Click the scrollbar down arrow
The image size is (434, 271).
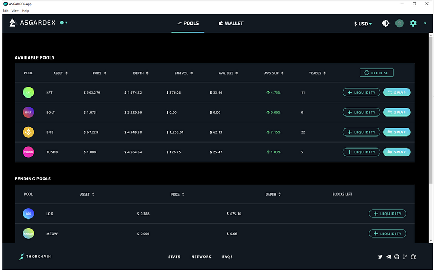(x=431, y=241)
